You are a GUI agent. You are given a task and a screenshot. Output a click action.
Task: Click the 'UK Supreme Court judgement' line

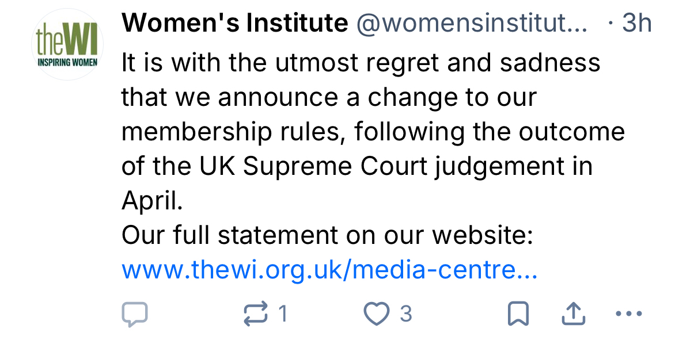[x=357, y=166]
